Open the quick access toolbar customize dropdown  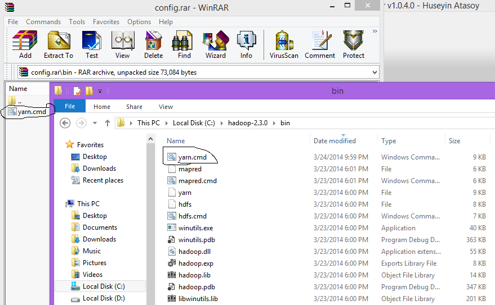point(100,92)
